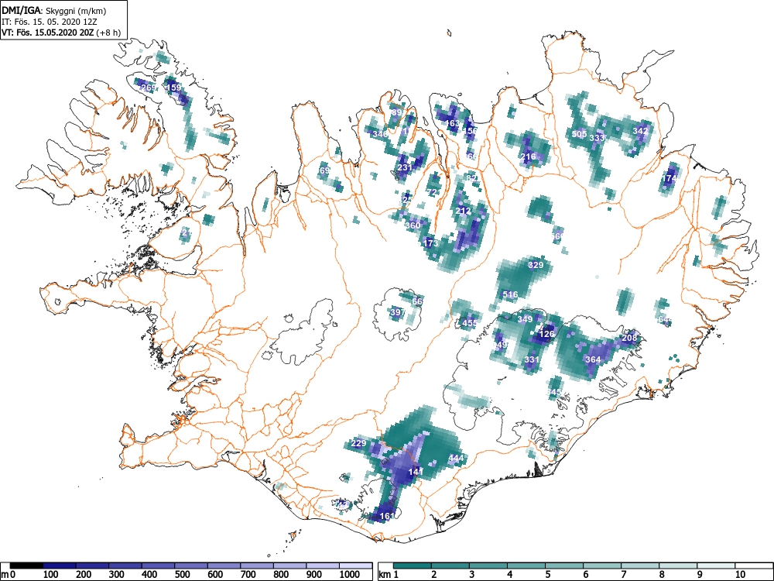This screenshot has height=581, width=774.
Task: Click the '329' value on the map
Action: (536, 265)
